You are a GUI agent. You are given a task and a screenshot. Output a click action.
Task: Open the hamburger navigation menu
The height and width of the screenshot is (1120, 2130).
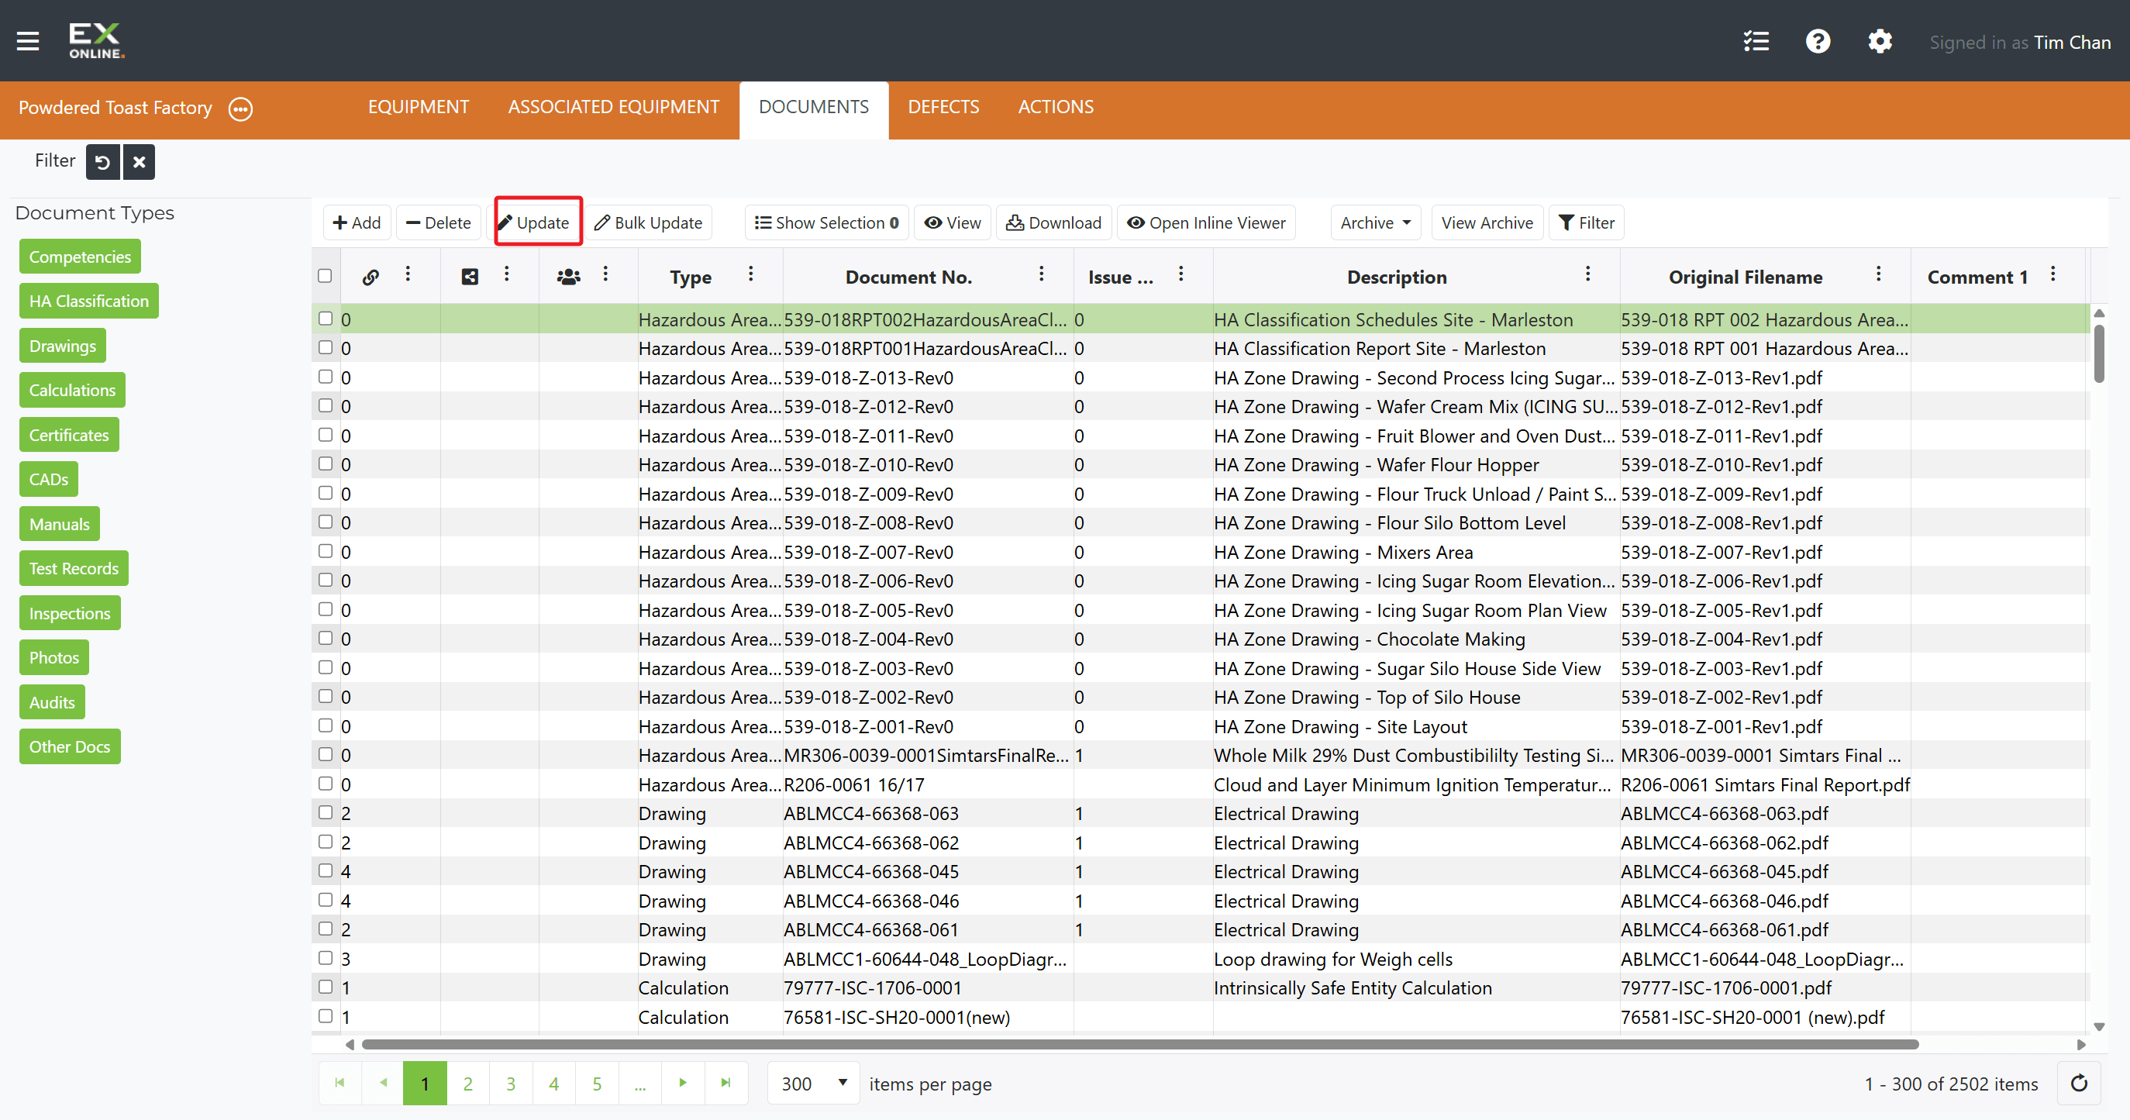point(28,41)
